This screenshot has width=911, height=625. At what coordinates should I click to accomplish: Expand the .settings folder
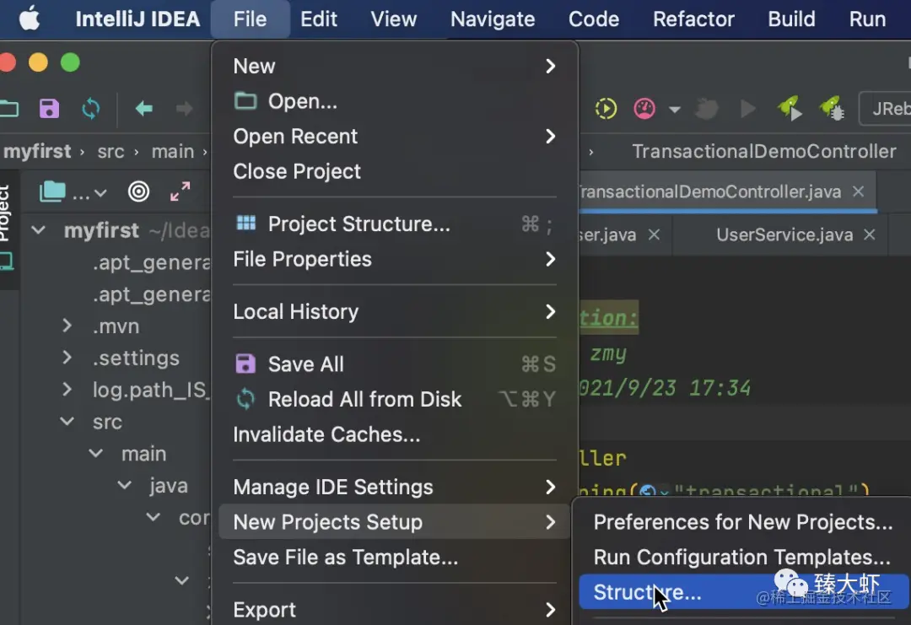(67, 358)
